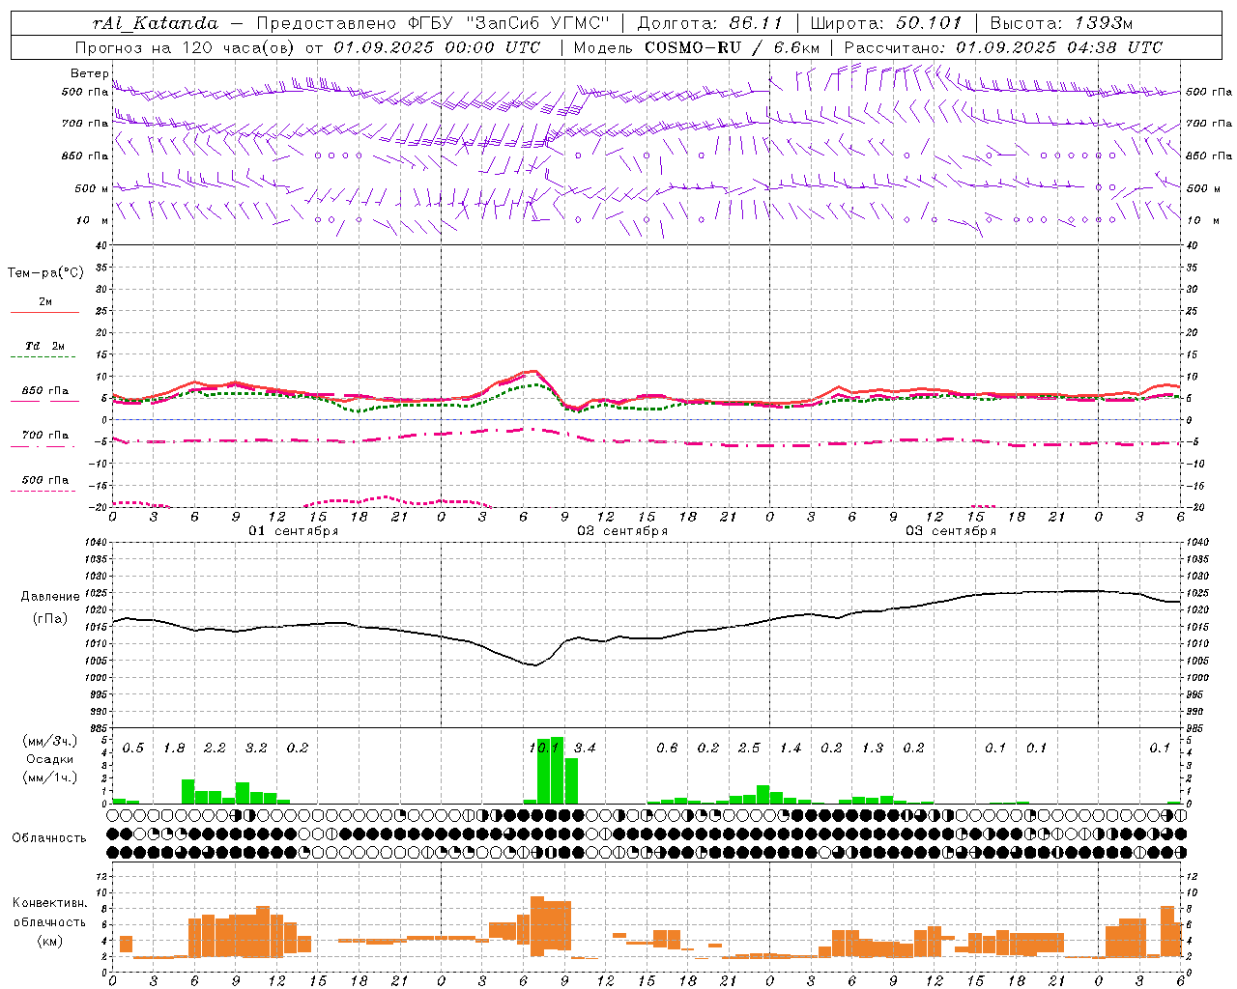Click the 'Осадки' precipitation label
This screenshot has height=989, width=1237.
coord(49,759)
